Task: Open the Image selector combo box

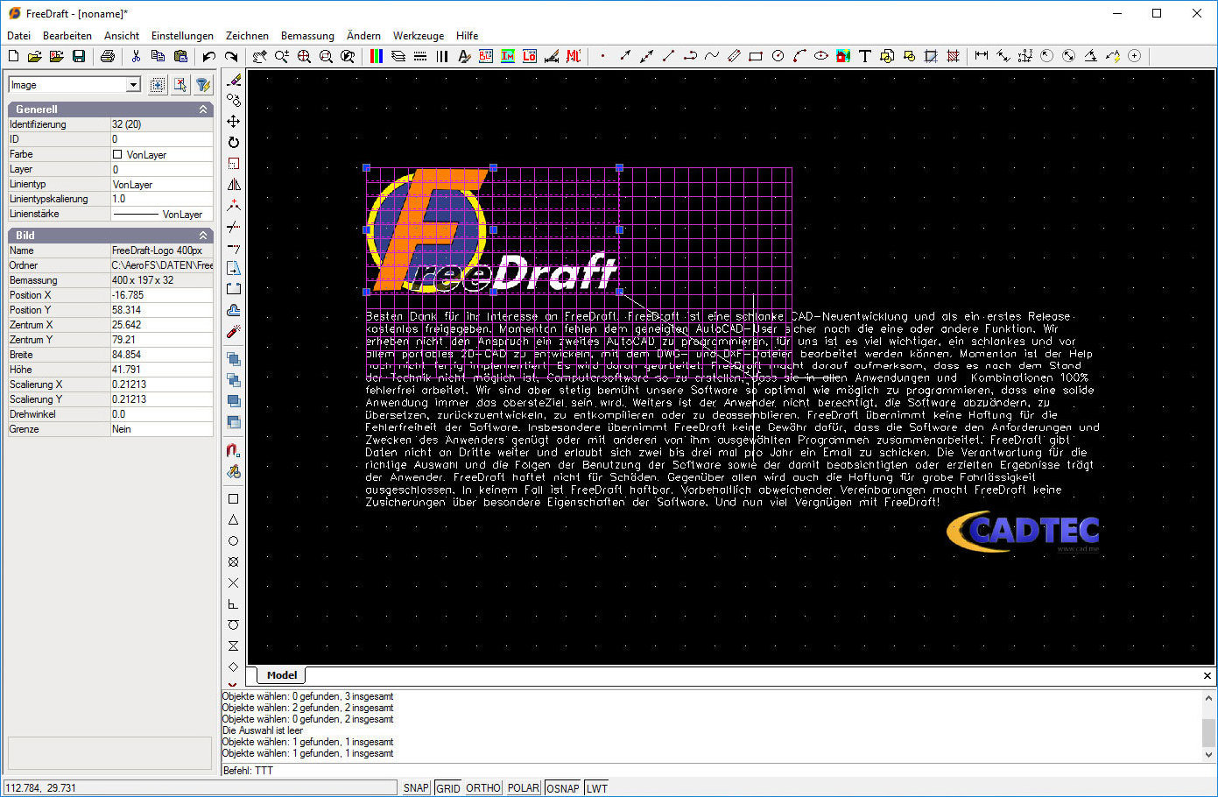Action: pyautogui.click(x=135, y=84)
